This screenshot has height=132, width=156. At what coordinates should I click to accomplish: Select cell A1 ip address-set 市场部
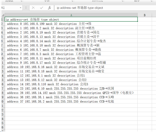71,19
